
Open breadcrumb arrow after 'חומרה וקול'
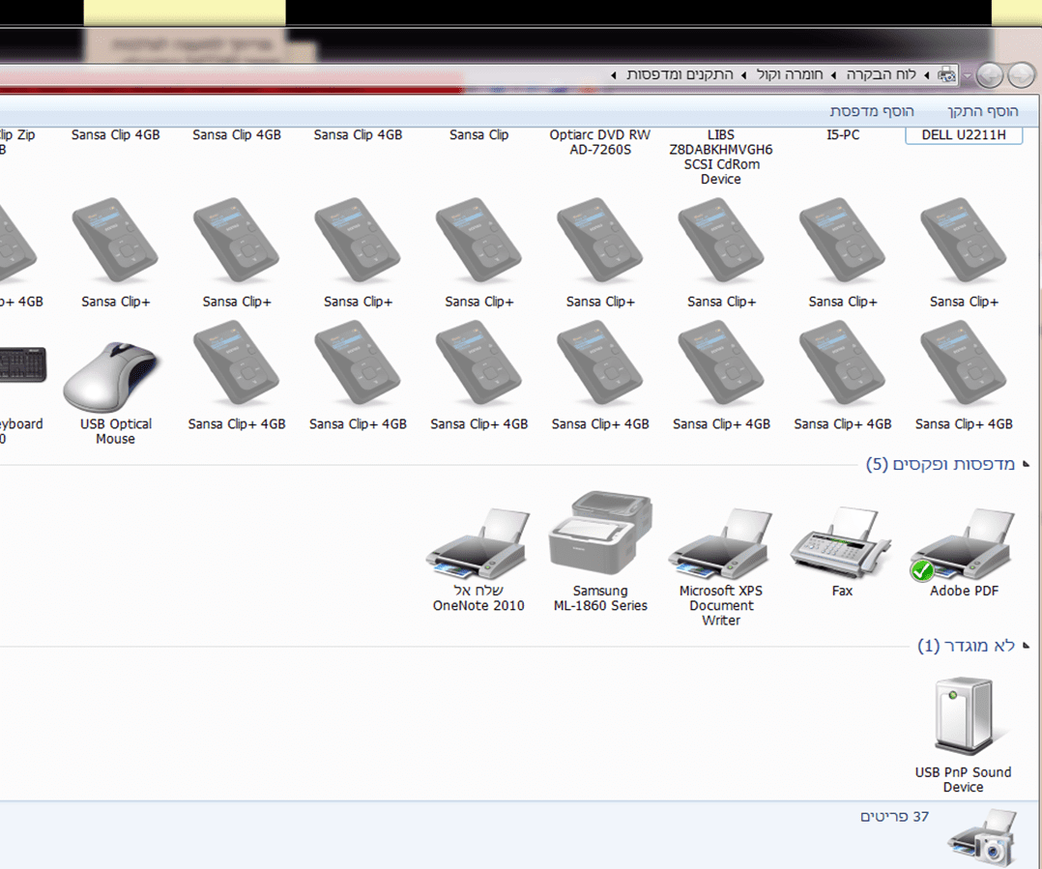pos(744,75)
